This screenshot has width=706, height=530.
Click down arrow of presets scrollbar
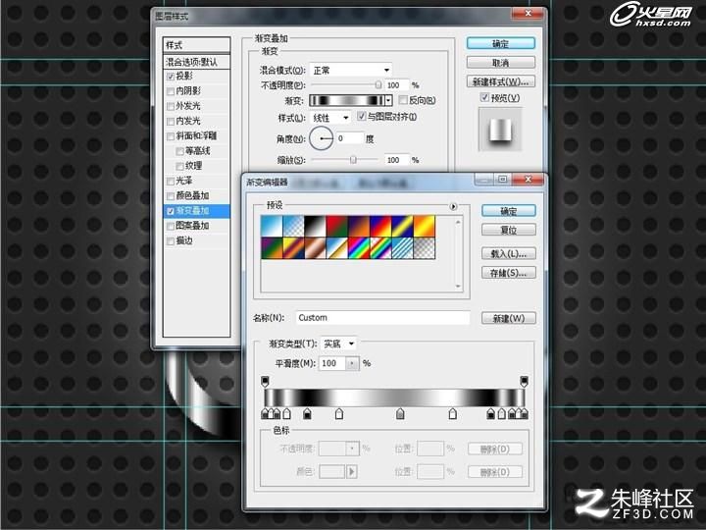(x=458, y=287)
